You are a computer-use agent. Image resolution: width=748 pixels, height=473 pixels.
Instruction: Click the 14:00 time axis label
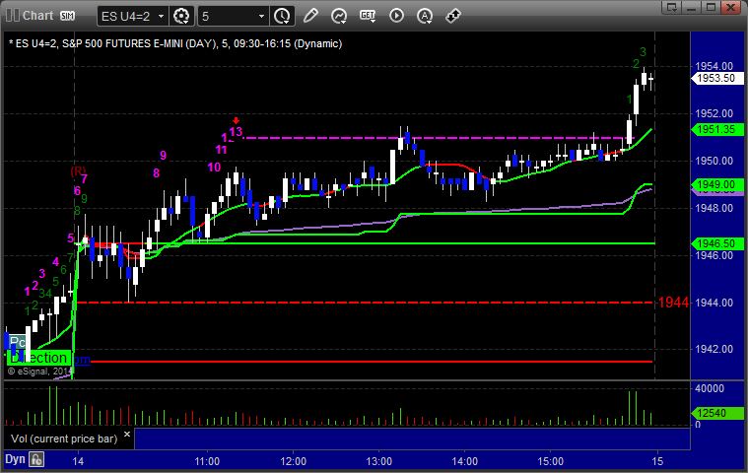click(x=464, y=461)
